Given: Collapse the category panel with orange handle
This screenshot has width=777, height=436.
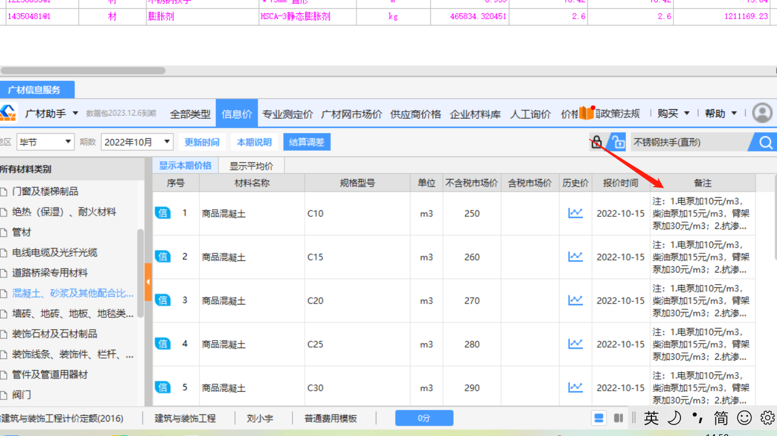Looking at the screenshot, I should tap(148, 282).
